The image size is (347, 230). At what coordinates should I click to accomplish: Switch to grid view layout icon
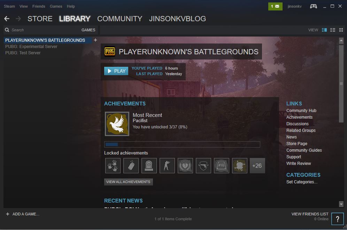[341, 30]
